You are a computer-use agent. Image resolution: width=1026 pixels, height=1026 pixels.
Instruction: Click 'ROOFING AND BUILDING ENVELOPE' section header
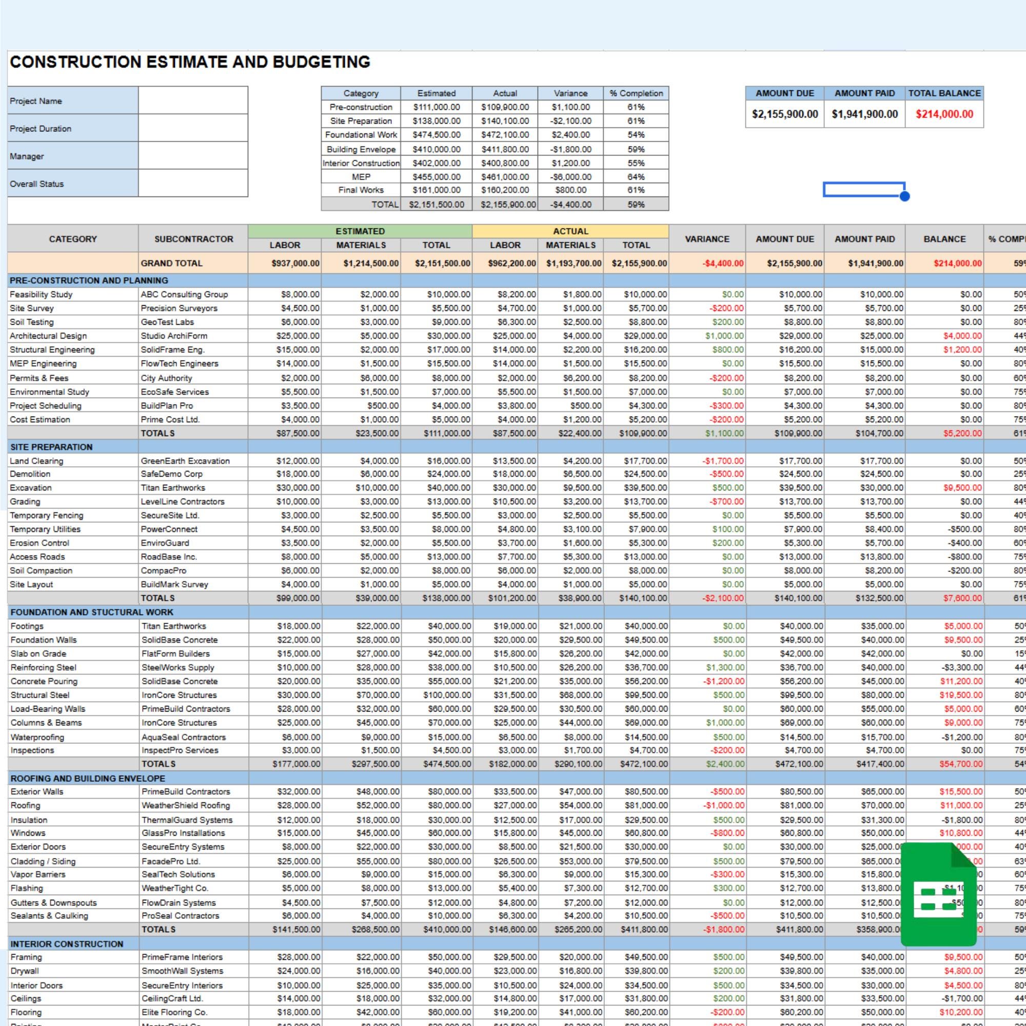(x=88, y=779)
